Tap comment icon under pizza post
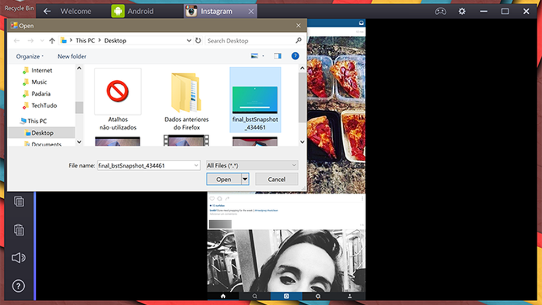 (219, 199)
